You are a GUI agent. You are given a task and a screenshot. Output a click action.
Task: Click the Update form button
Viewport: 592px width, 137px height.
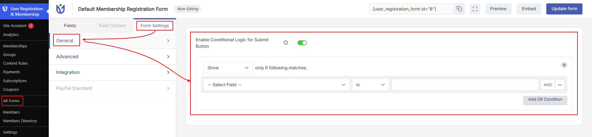coord(564,9)
